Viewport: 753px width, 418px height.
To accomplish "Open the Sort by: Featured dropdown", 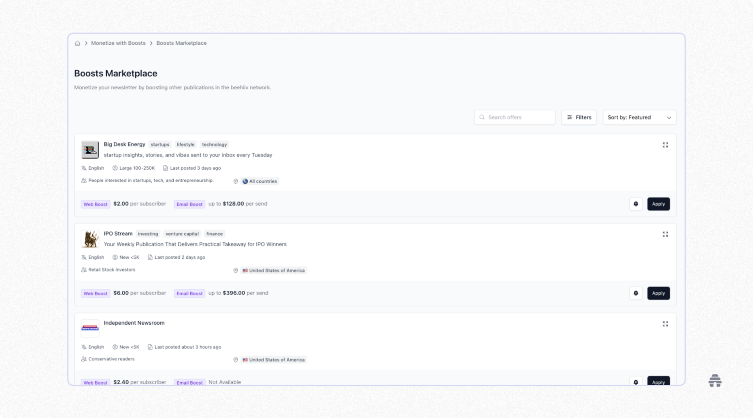I will [x=639, y=117].
